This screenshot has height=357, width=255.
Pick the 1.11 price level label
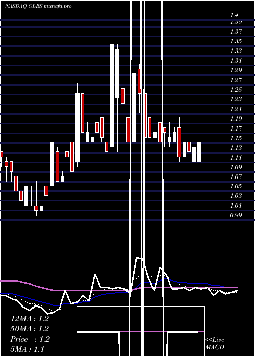point(236,157)
